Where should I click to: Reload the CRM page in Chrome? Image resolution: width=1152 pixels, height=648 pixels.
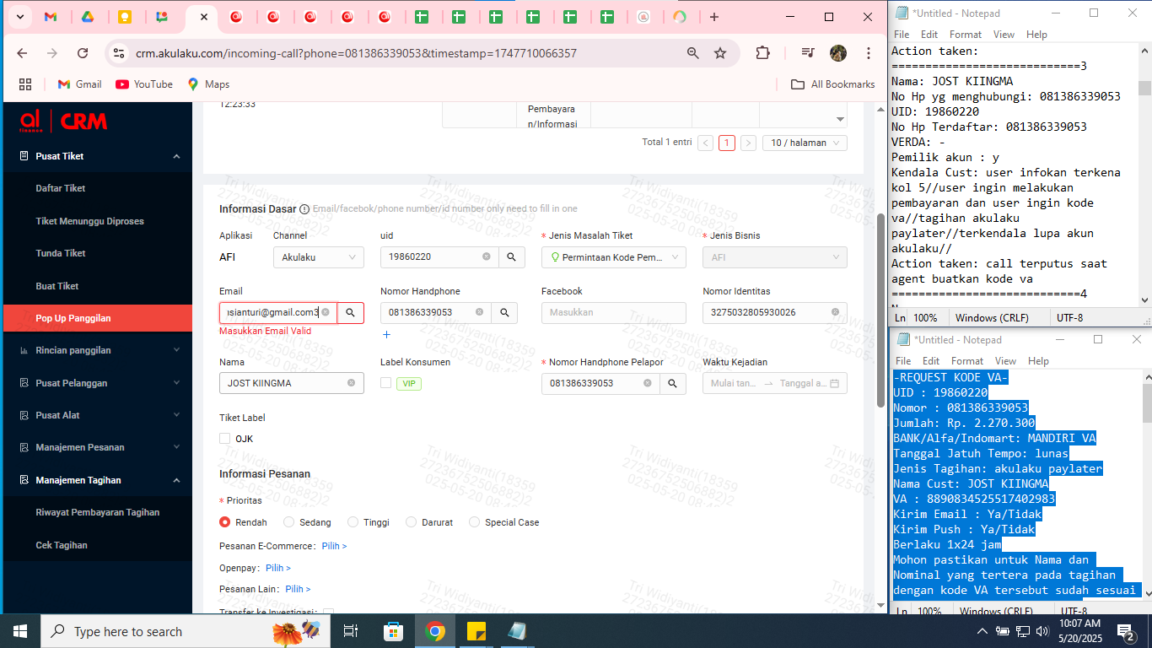(83, 53)
